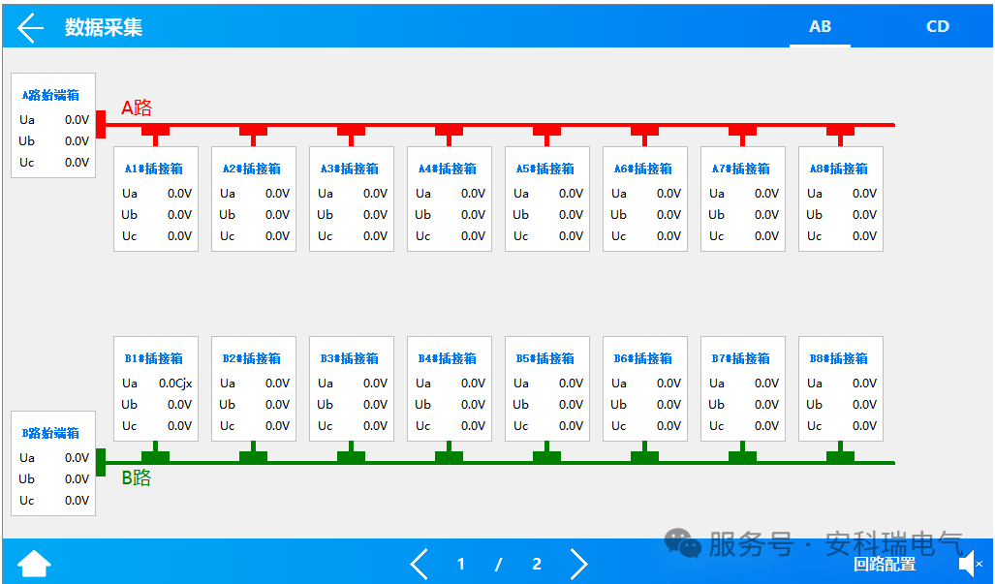Open the A1#插接箱 box
The height and width of the screenshot is (584, 995).
(x=156, y=200)
